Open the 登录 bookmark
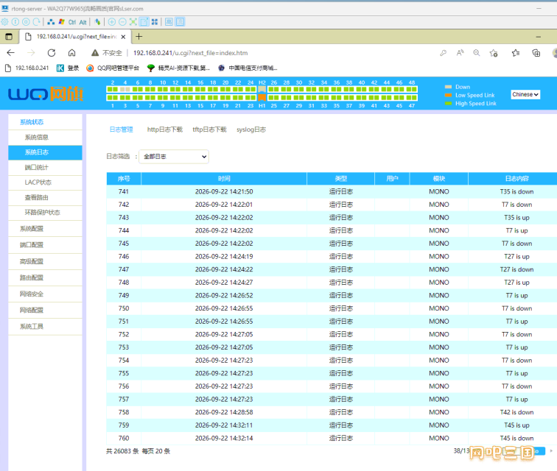Viewport: 557px width, 471px height. (68, 68)
